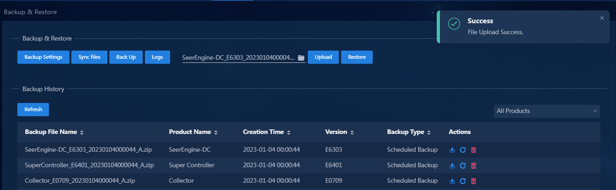Upload the selected backup file
This screenshot has width=616, height=190.
pyautogui.click(x=323, y=57)
